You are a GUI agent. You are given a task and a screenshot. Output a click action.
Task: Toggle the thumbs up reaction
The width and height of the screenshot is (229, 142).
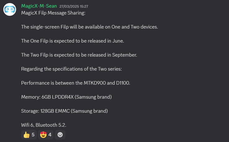click(x=29, y=135)
